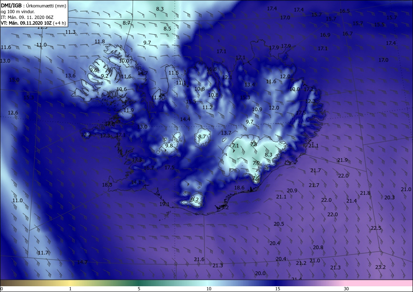Select the 7.1 value on Vatnajökull

click(x=235, y=145)
